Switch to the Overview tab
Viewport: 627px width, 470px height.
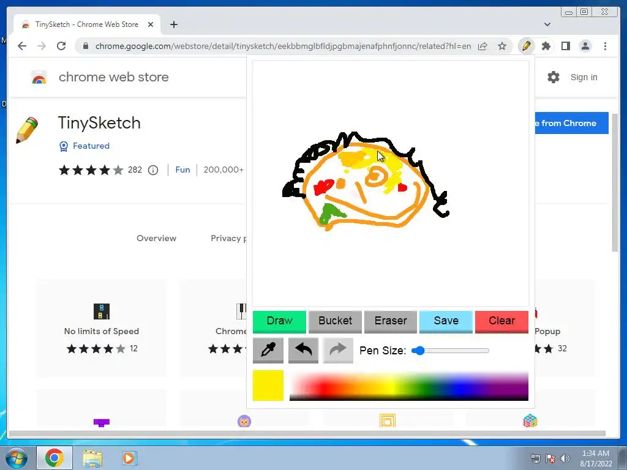156,238
